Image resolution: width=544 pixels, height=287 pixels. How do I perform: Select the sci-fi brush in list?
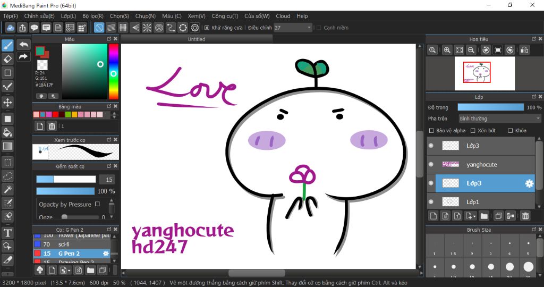pyautogui.click(x=72, y=244)
